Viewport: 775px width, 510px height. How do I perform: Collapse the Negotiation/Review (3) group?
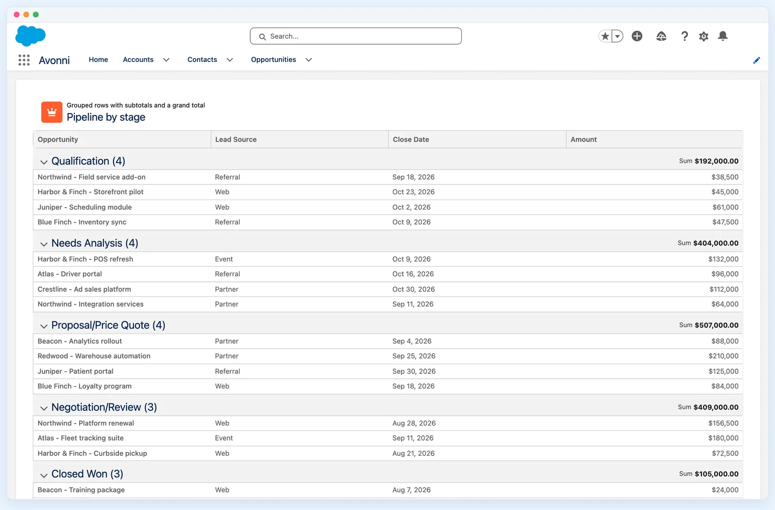point(44,408)
